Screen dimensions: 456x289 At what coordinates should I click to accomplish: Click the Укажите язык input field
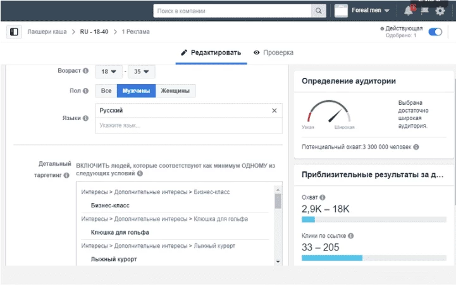pyautogui.click(x=188, y=126)
